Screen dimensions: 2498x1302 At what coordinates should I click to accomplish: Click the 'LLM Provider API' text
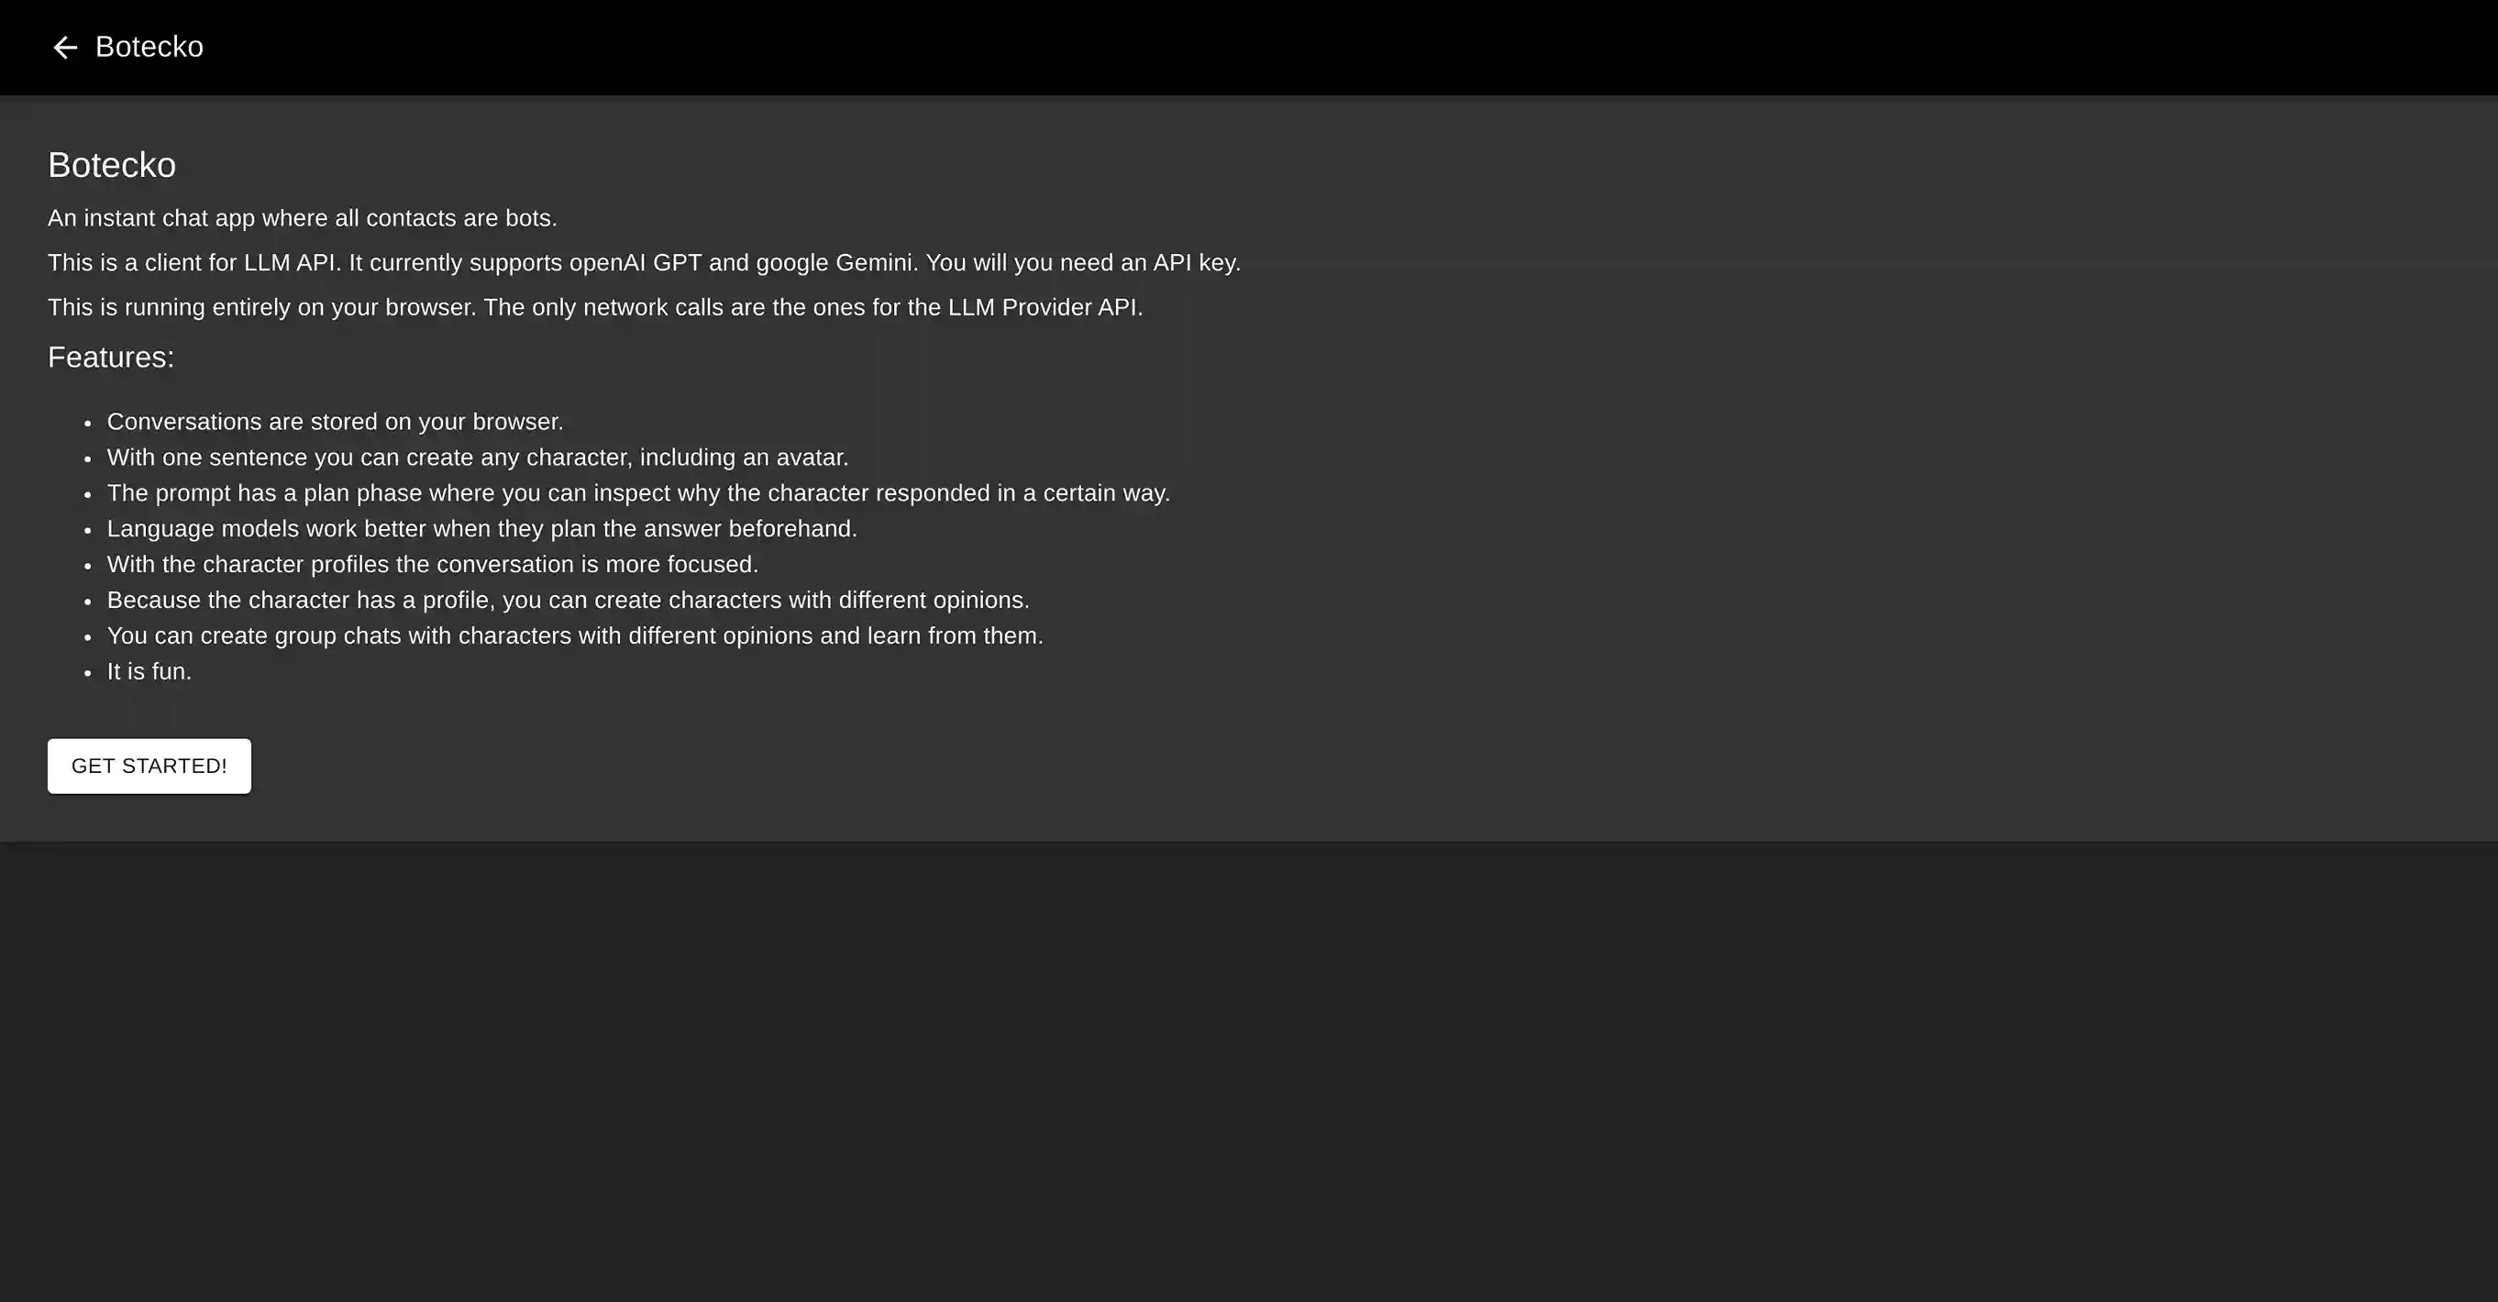tap(1044, 307)
